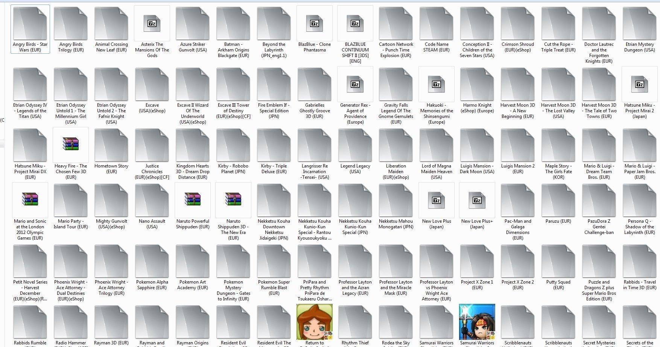Click "Harvest Moon 3D - The Lost Valley (USA)" name

(558, 111)
